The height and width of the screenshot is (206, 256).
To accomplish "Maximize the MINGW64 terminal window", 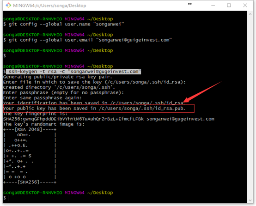I will (229, 6).
